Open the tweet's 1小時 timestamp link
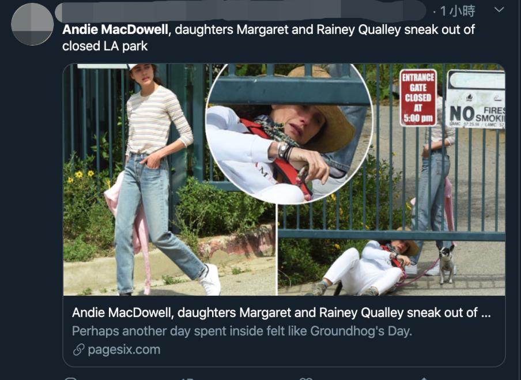The height and width of the screenshot is (380, 521). pos(458,12)
